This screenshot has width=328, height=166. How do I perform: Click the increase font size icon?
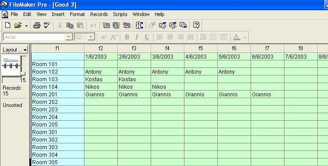[x=114, y=37]
